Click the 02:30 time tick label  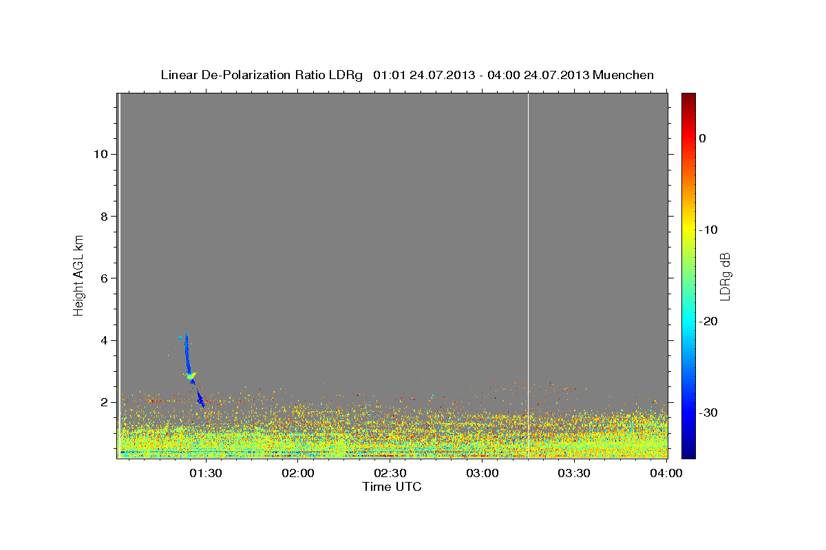(x=390, y=473)
